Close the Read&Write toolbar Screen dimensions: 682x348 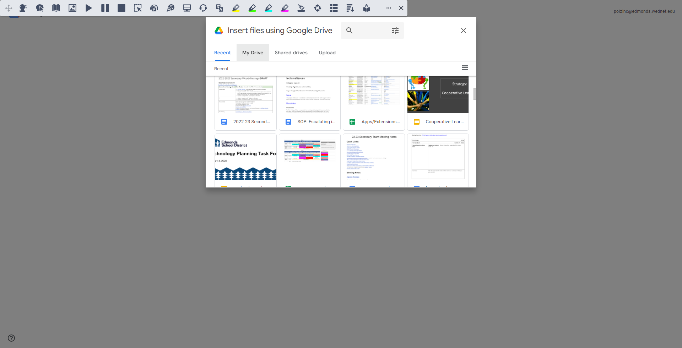(x=401, y=8)
